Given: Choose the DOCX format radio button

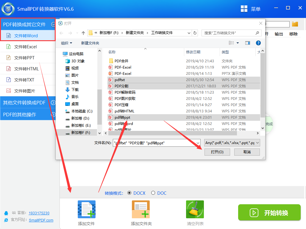Looking at the screenshot, I should [129, 193].
